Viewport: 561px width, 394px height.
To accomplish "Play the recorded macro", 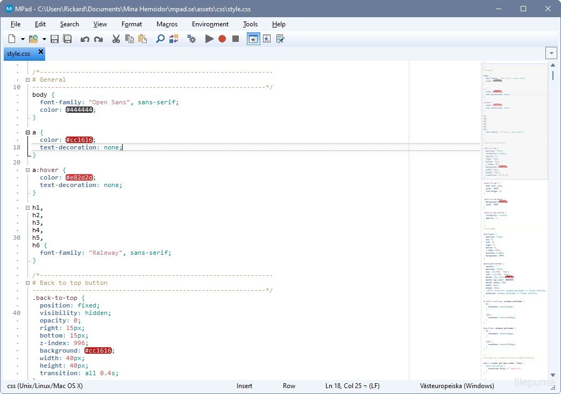I will (x=209, y=39).
